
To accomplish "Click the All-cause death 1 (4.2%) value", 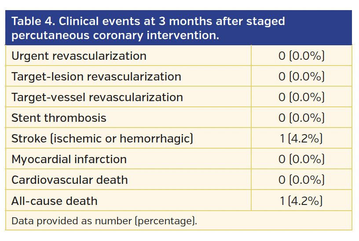I will pyautogui.click(x=301, y=201).
